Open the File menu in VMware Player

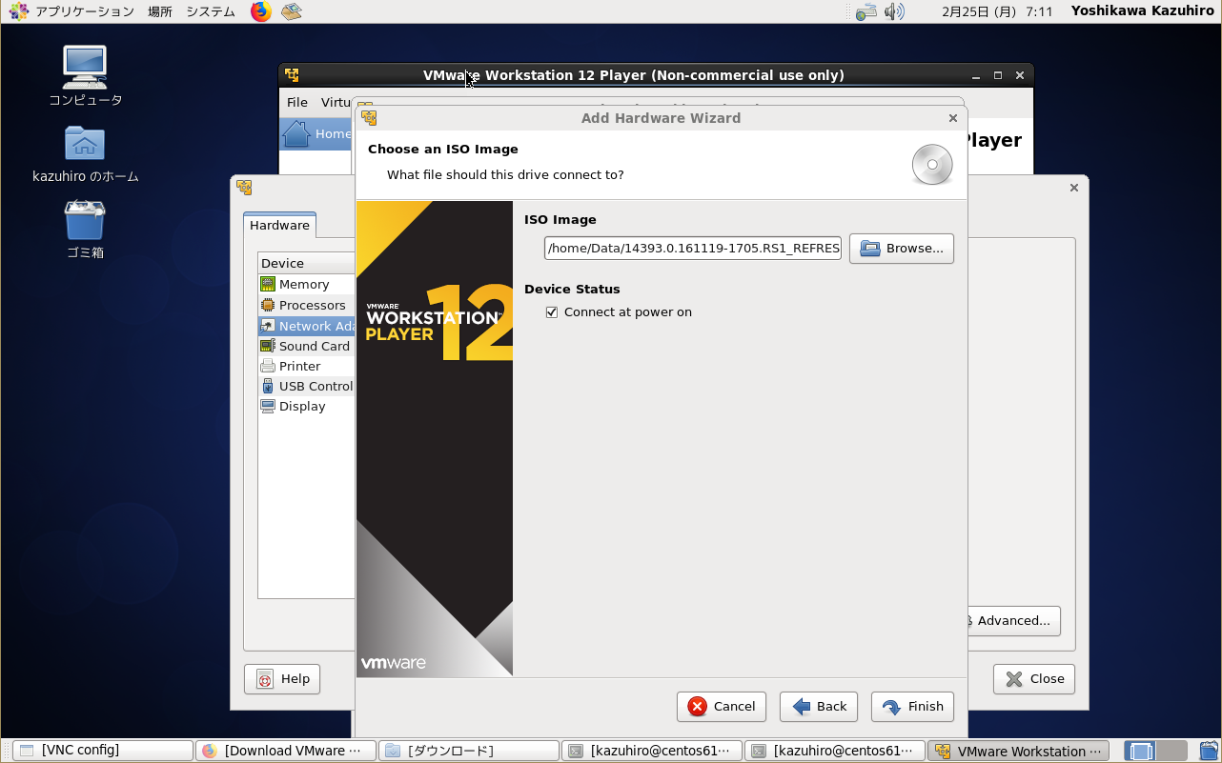click(x=297, y=102)
